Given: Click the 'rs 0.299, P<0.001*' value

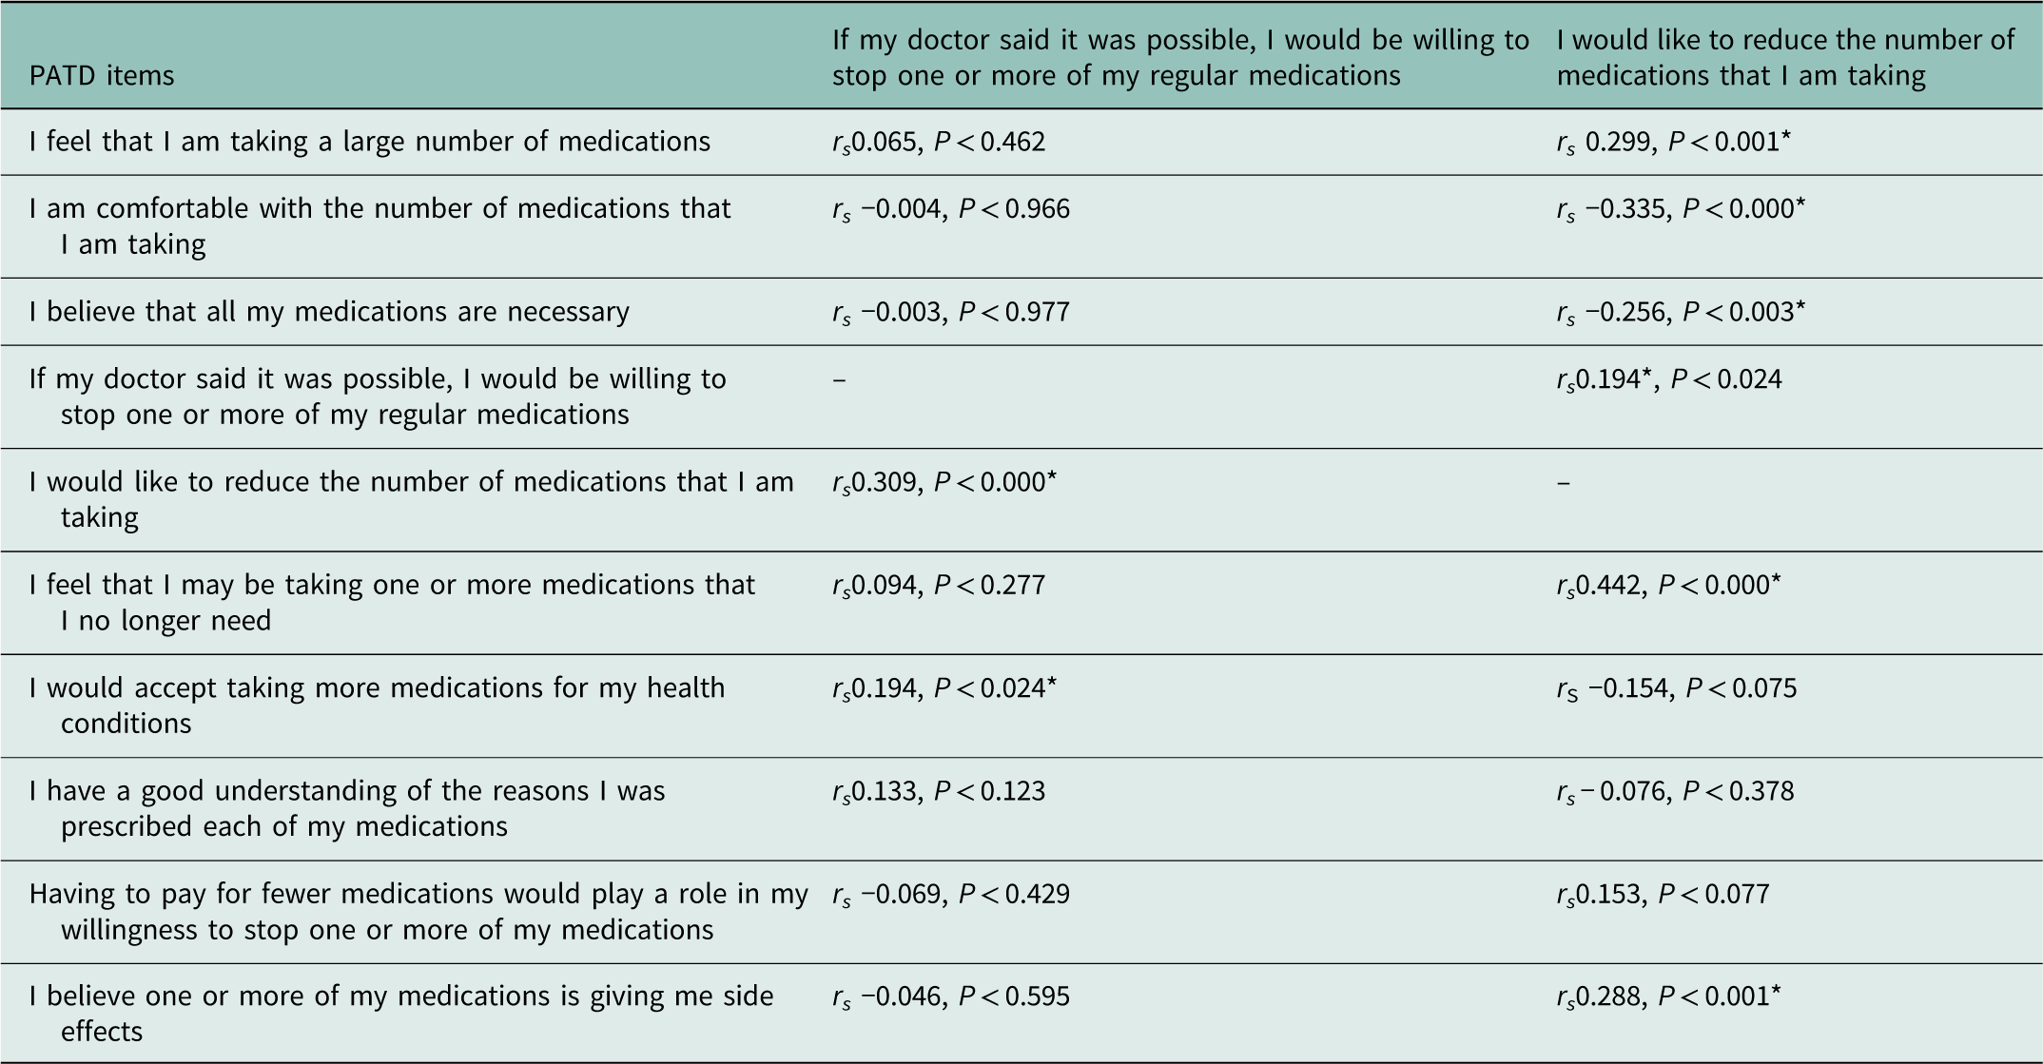Looking at the screenshot, I should click(x=1673, y=143).
